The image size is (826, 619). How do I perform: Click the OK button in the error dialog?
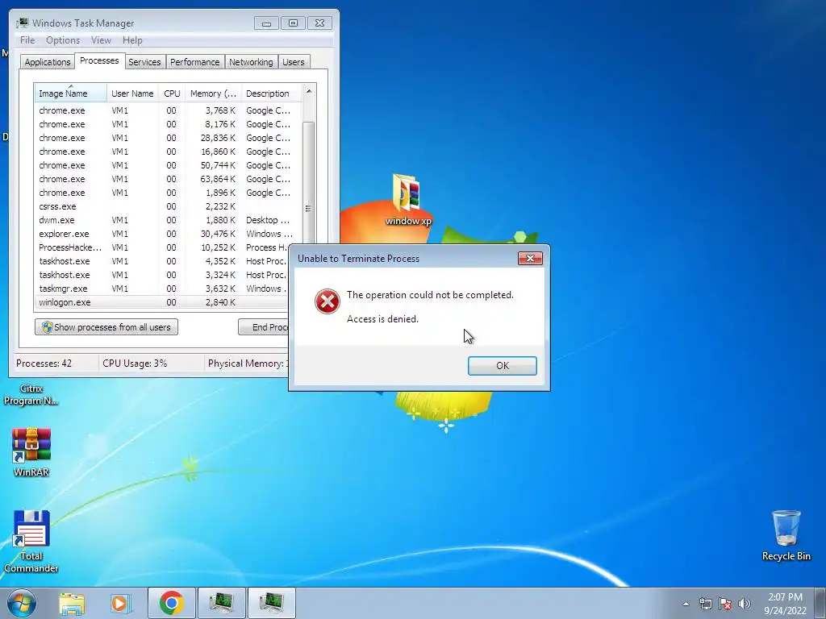[x=502, y=366]
